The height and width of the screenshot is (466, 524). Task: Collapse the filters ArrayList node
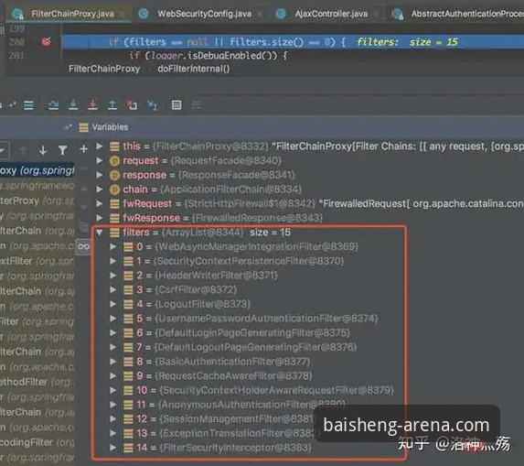tap(100, 233)
